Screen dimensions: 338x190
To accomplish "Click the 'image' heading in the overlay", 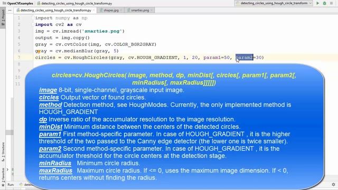I will (48, 90).
